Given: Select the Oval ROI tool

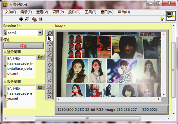Looking at the screenshot, I should click(49, 91).
